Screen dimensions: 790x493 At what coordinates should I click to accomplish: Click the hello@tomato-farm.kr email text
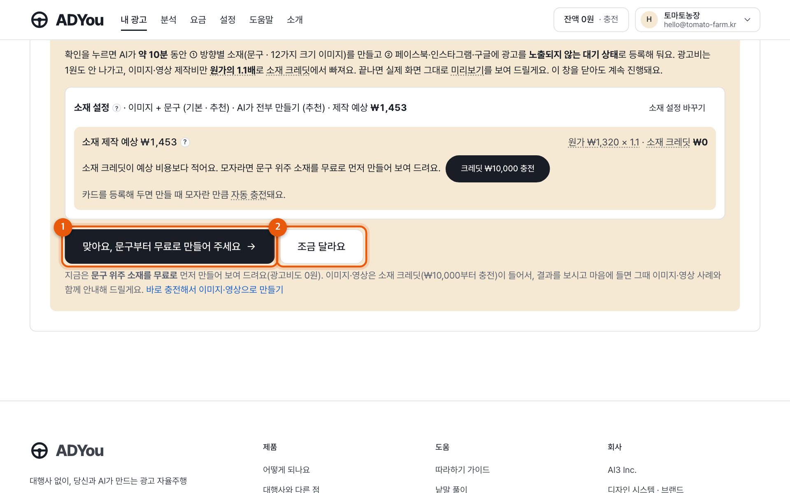point(700,25)
